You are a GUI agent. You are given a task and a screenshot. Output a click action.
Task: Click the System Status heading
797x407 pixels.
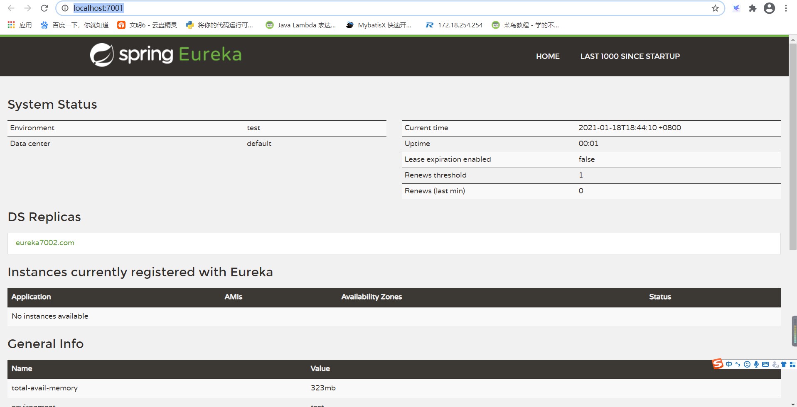pos(52,105)
